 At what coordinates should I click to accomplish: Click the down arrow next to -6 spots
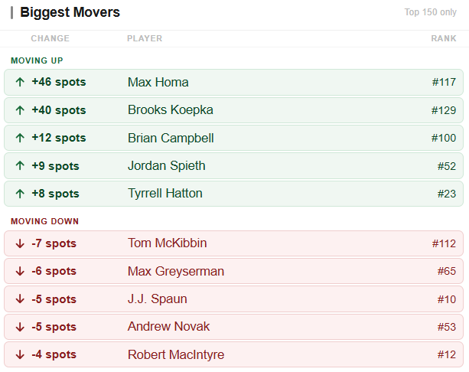point(20,271)
